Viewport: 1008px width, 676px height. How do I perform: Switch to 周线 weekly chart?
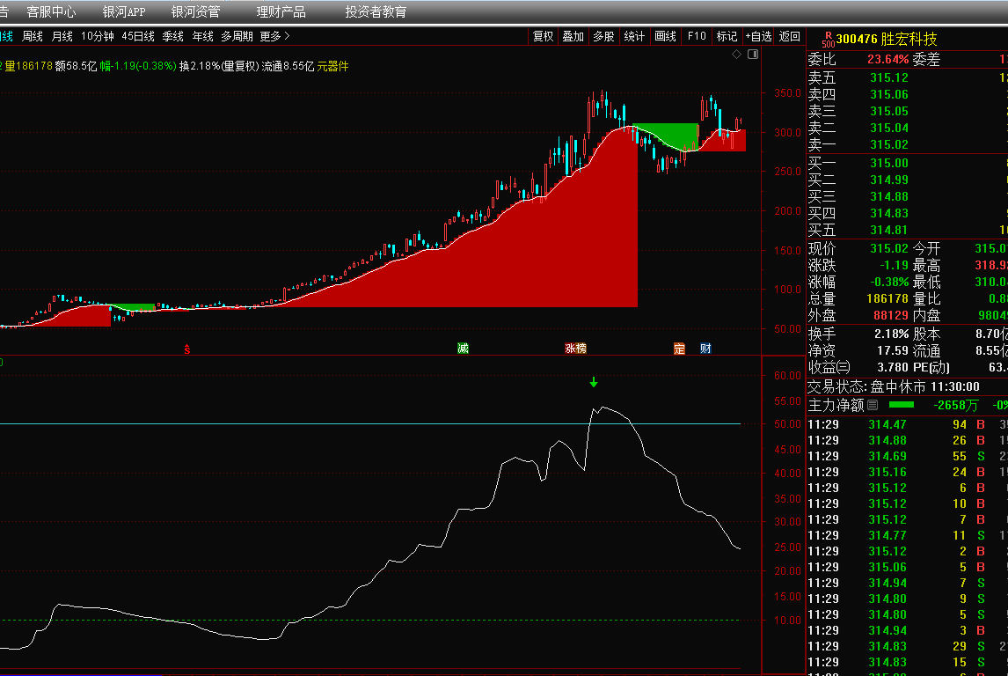pyautogui.click(x=33, y=36)
